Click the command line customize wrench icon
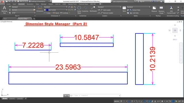This screenshot has height=103, width=184. click(68, 96)
